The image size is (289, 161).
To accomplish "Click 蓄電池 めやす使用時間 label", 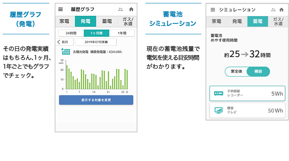I will [224, 38].
